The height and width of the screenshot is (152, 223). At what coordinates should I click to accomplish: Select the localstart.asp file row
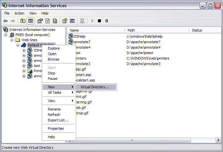click(x=85, y=80)
